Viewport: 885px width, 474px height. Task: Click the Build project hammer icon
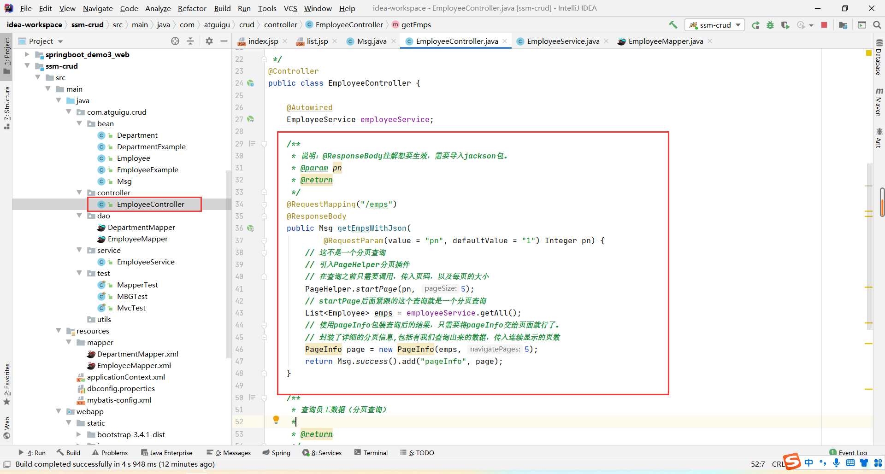pyautogui.click(x=673, y=25)
